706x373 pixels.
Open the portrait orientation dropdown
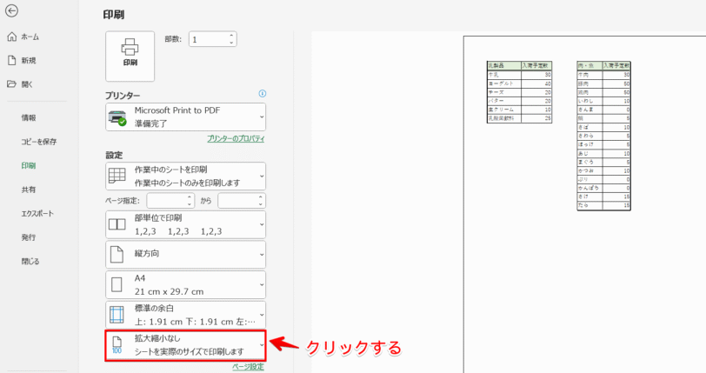(x=185, y=255)
